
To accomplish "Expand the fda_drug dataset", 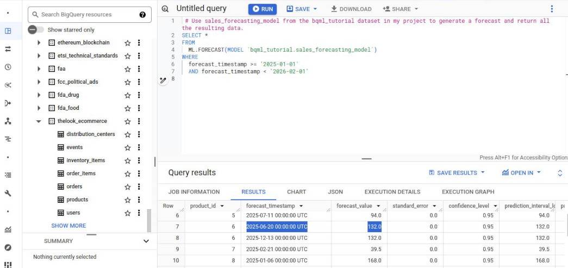I will (39, 95).
